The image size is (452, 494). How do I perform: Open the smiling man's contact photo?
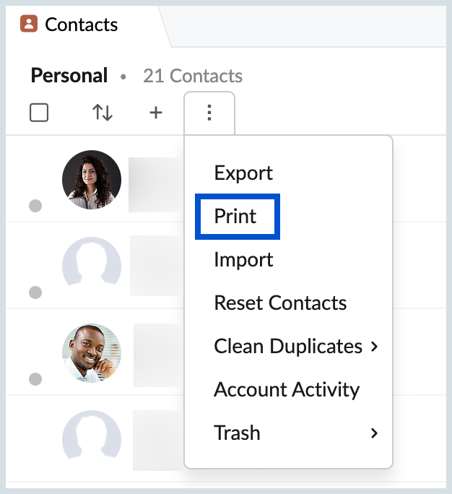click(92, 353)
